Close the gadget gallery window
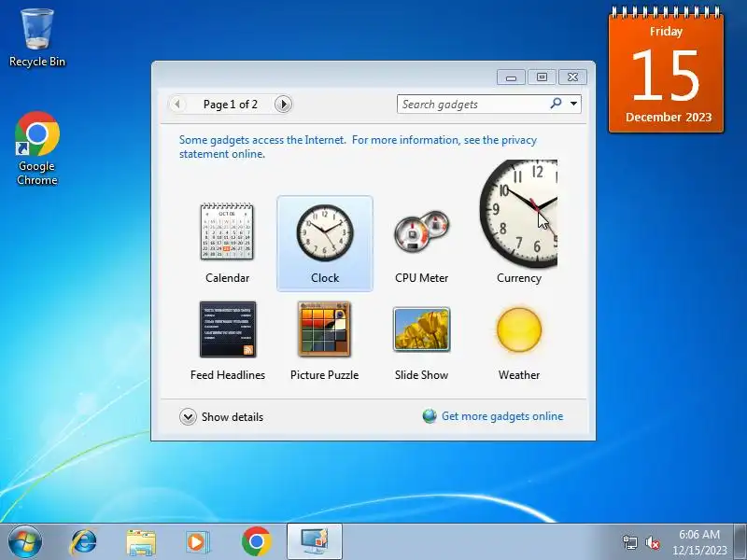The image size is (747, 560). point(572,77)
